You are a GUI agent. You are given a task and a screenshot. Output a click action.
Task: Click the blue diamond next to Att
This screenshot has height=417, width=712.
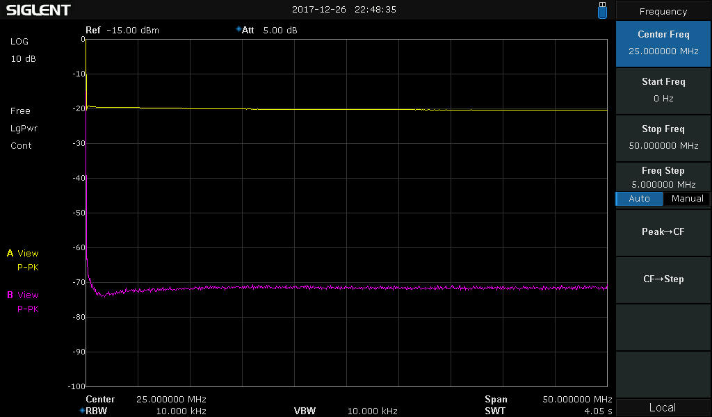pos(238,30)
